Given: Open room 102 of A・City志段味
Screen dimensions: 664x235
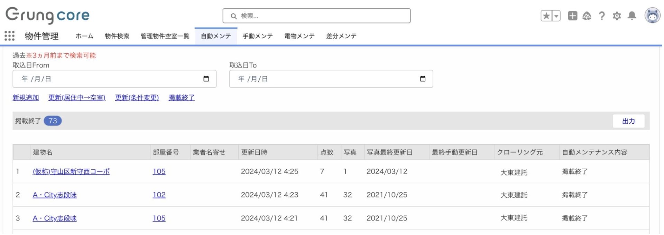Looking at the screenshot, I should (x=159, y=195).
